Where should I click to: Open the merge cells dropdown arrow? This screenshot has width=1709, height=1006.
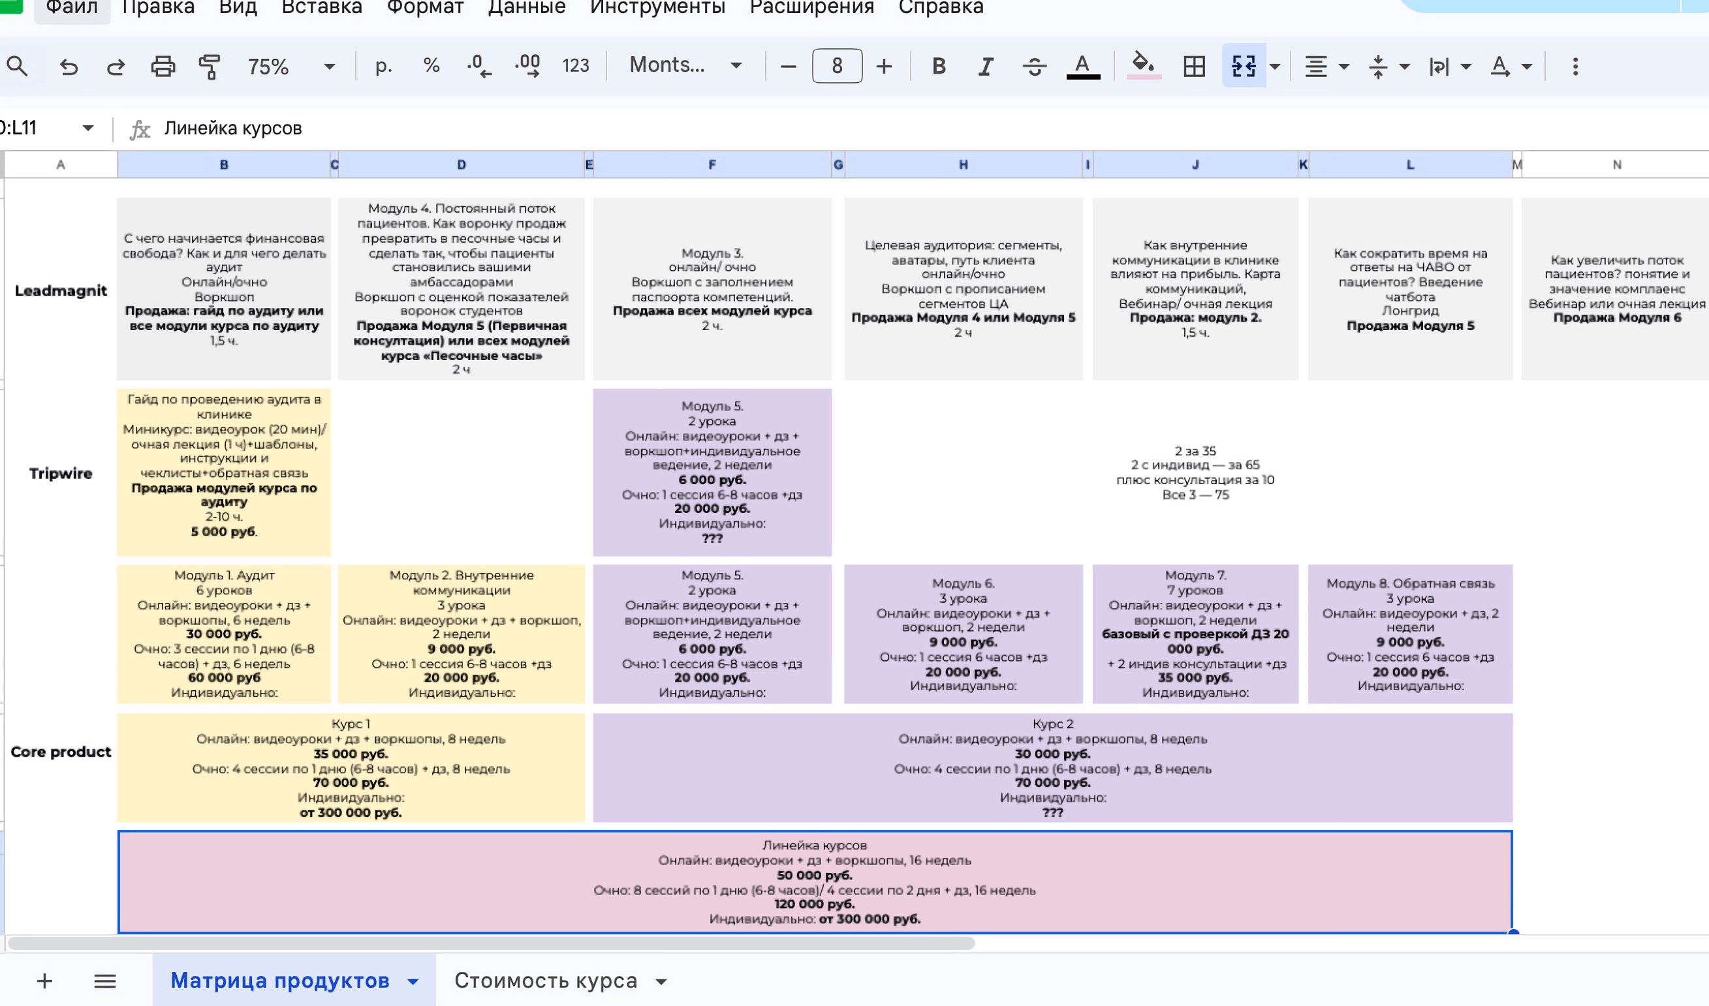click(x=1275, y=67)
